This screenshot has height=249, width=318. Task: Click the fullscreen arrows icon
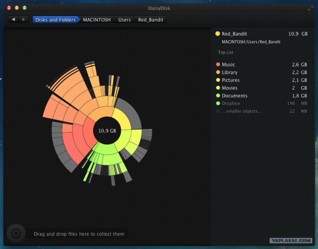click(311, 8)
